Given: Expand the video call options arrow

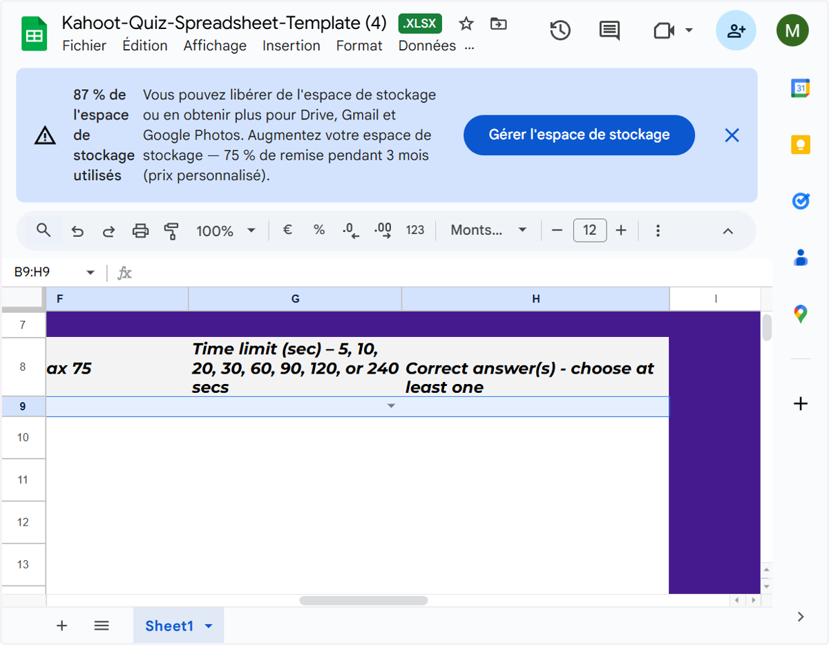Looking at the screenshot, I should (689, 30).
